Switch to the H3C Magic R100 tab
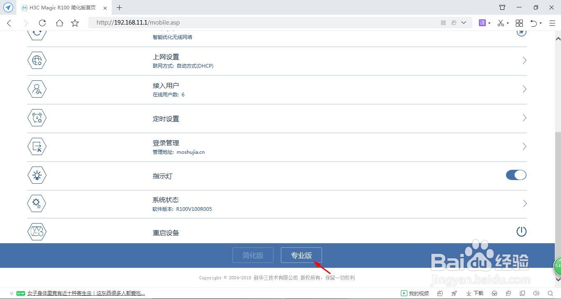The width and height of the screenshot is (561, 299). coord(62,7)
